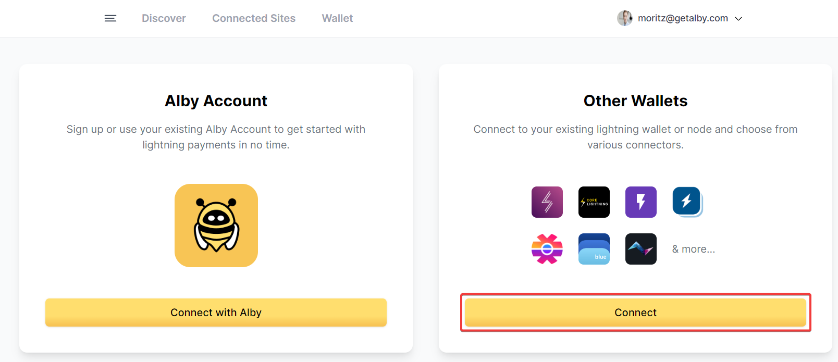Click the Other Wallets heading
This screenshot has width=838, height=362.
635,101
